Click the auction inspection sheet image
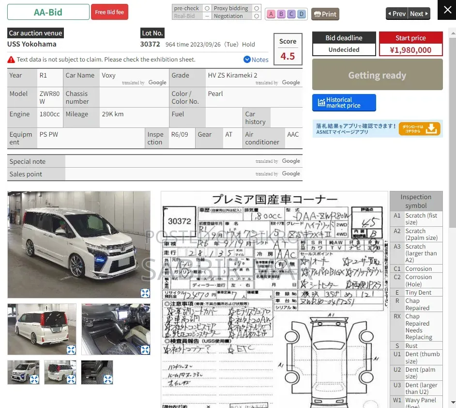The width and height of the screenshot is (456, 408). (x=274, y=299)
